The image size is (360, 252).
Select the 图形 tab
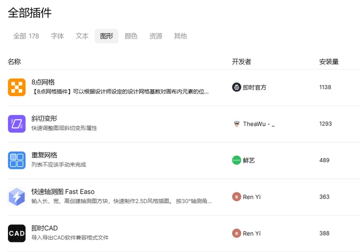106,36
